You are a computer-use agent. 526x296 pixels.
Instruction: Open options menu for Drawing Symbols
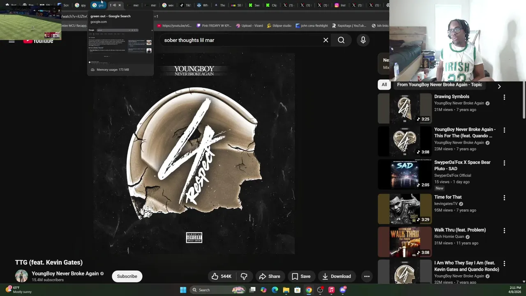pos(504,97)
